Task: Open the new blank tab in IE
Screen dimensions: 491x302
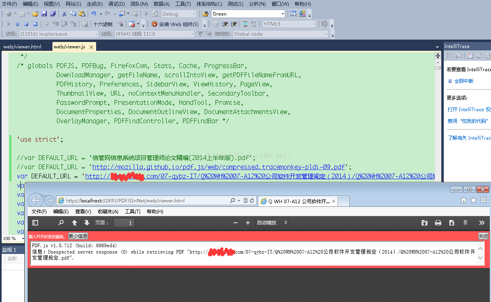Action: (344, 201)
